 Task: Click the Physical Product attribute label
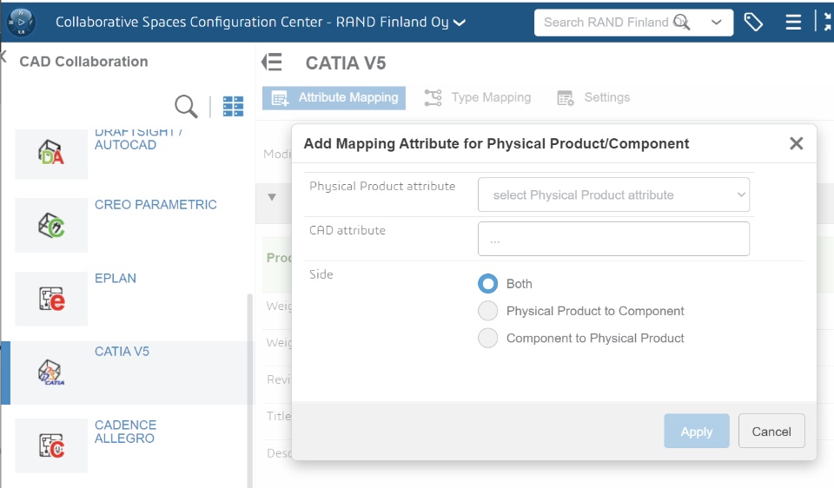pyautogui.click(x=382, y=186)
